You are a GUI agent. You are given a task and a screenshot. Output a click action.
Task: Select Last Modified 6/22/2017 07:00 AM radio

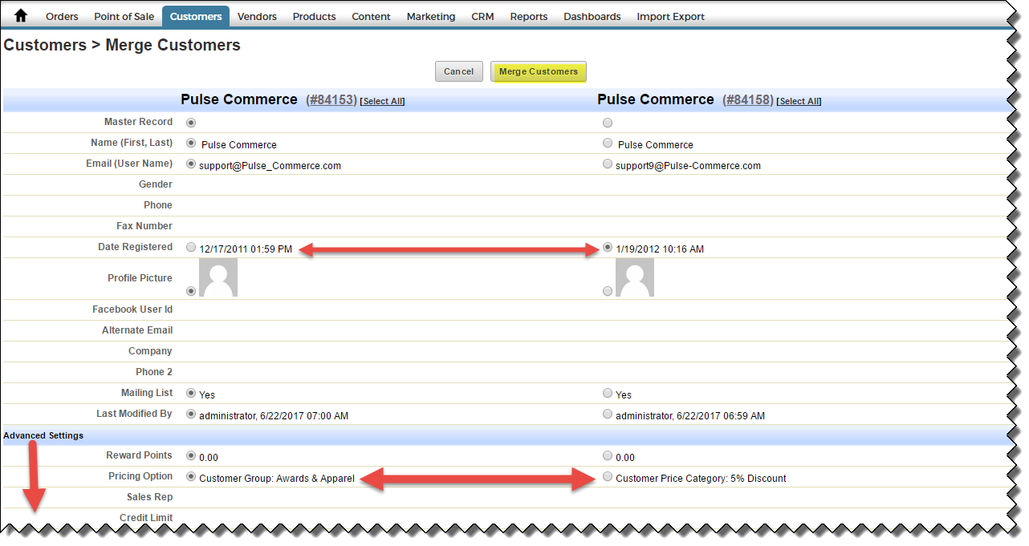tap(191, 415)
